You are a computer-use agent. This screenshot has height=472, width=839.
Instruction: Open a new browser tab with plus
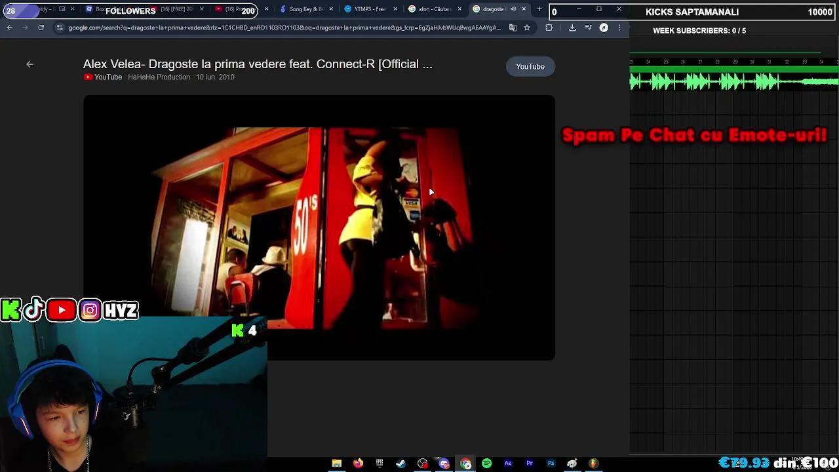tap(539, 9)
